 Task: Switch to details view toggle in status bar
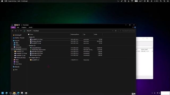133,94
